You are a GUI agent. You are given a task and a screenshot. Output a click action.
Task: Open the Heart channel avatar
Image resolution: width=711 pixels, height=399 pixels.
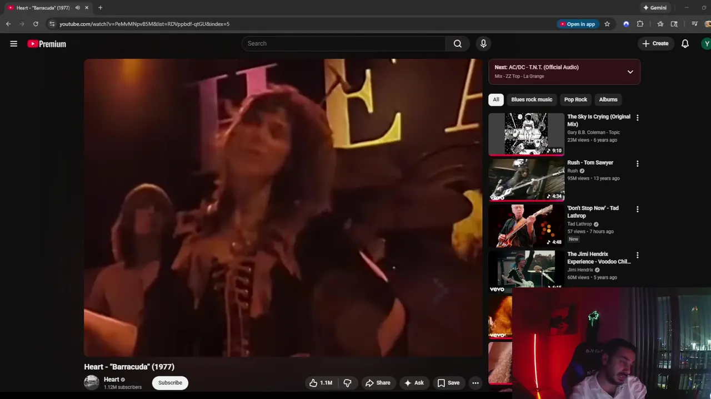pyautogui.click(x=92, y=382)
